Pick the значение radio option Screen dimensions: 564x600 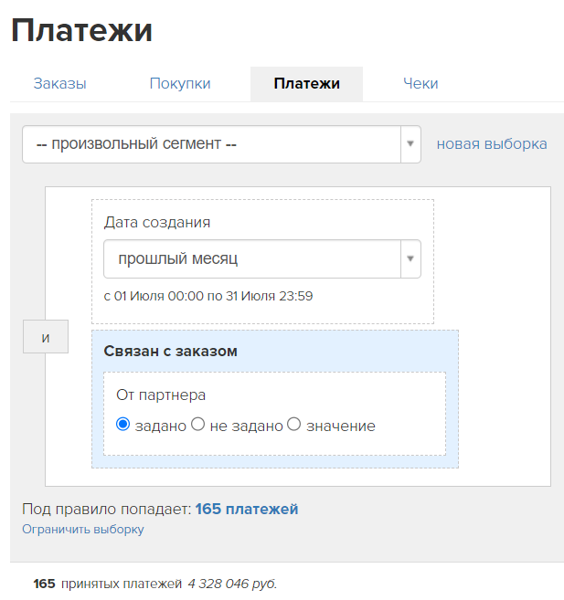[x=294, y=425]
